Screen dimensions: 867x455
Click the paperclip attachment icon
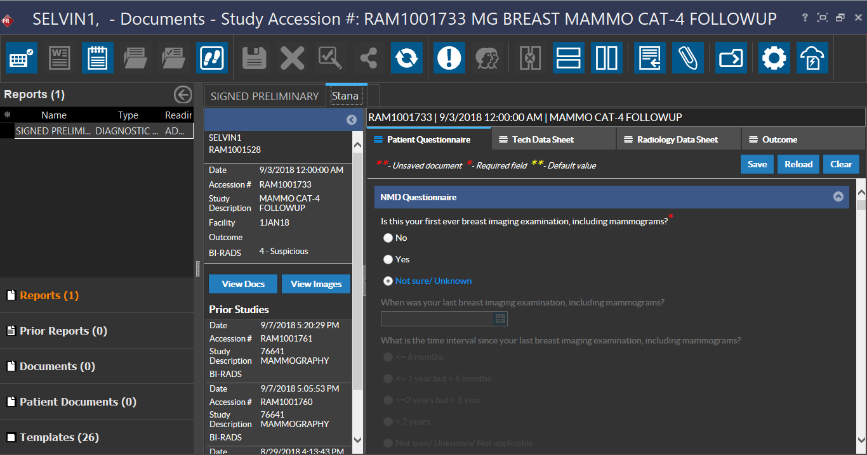(x=688, y=58)
